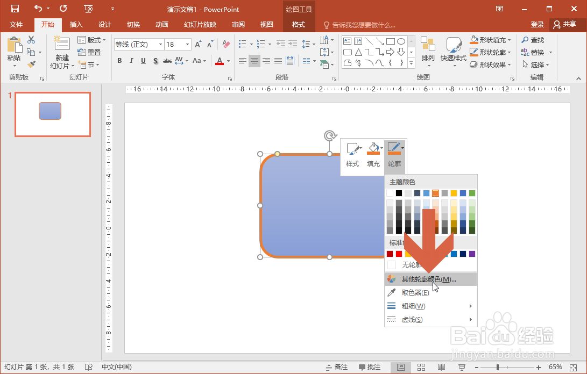Image resolution: width=587 pixels, height=374 pixels.
Task: Expand the shapes gallery more arrow
Action: click(412, 63)
